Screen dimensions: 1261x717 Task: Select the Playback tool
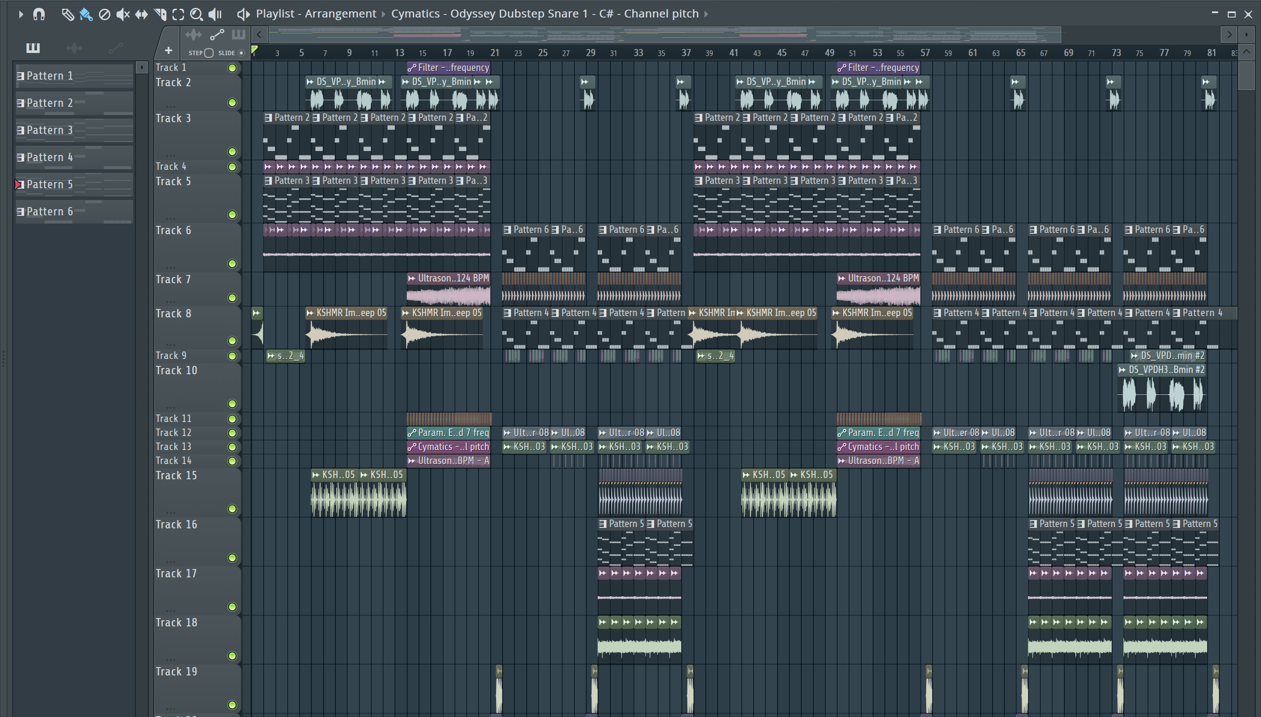click(x=215, y=14)
